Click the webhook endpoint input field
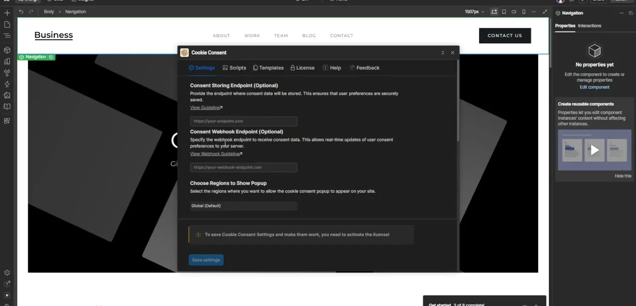The height and width of the screenshot is (306, 636). [x=243, y=167]
